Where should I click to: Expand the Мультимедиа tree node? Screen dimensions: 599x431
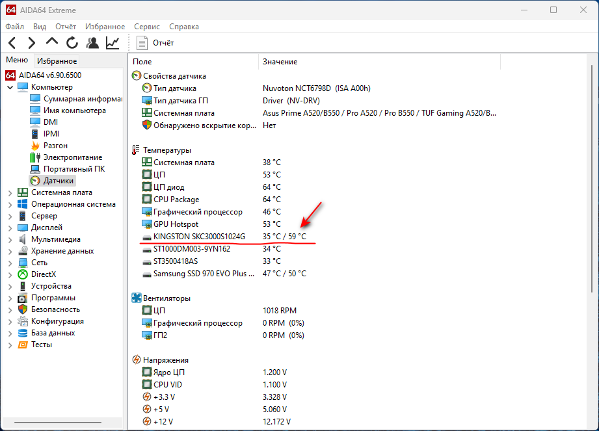pos(10,240)
